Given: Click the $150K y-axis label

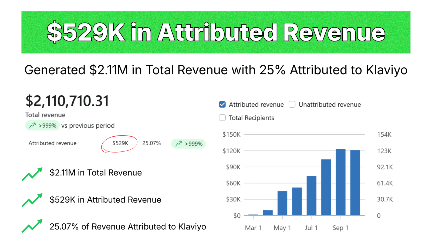Looking at the screenshot, I should pyautogui.click(x=231, y=134).
